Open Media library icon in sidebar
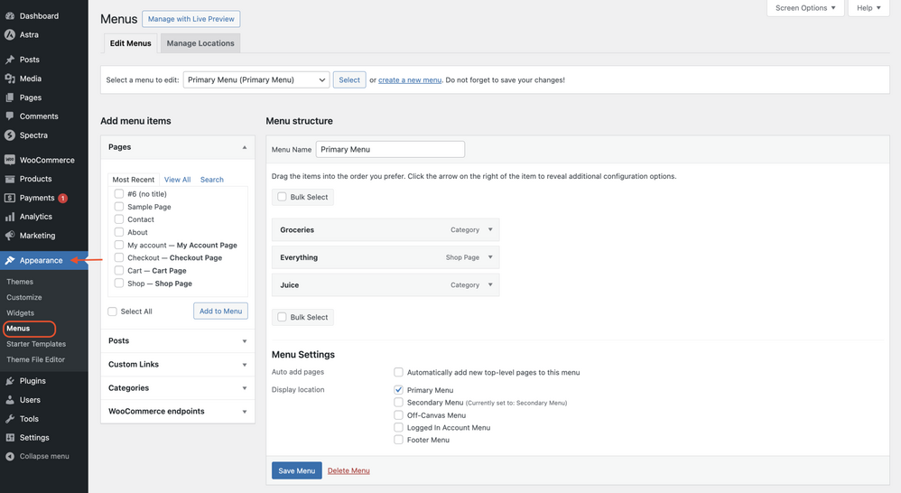901x493 pixels. [10, 79]
